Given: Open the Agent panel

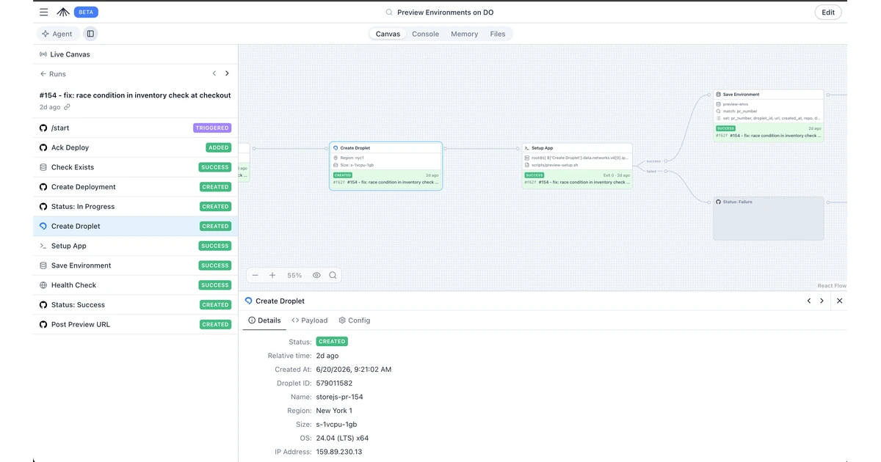Looking at the screenshot, I should pos(57,34).
